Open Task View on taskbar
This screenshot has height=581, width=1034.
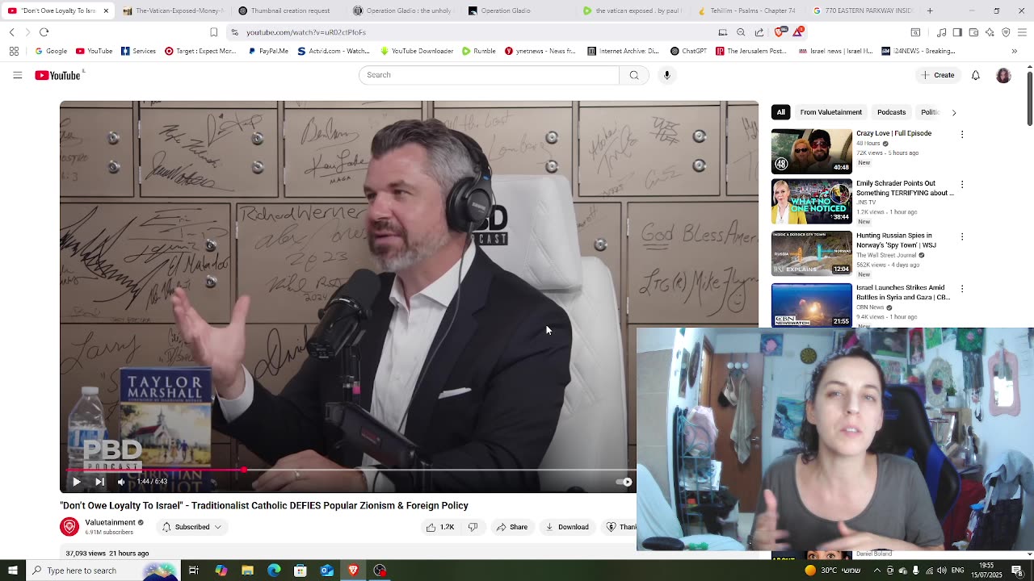point(194,571)
